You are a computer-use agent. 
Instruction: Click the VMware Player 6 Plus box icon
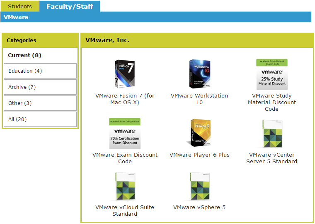[x=199, y=133]
